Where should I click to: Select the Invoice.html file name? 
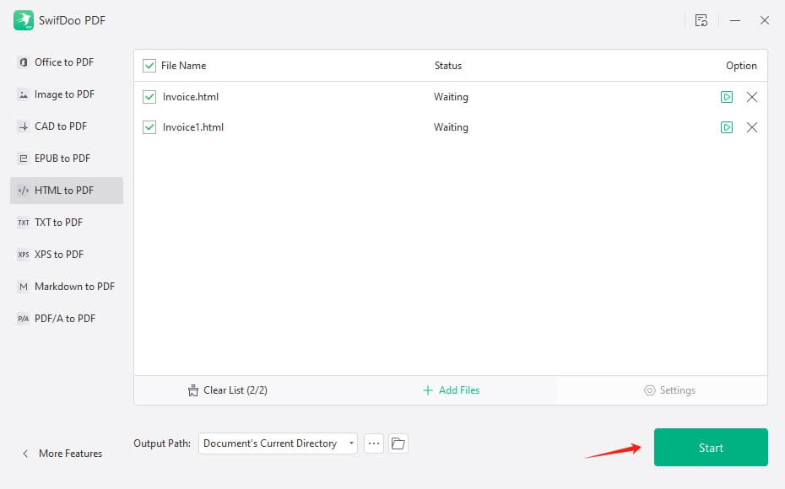coord(191,97)
